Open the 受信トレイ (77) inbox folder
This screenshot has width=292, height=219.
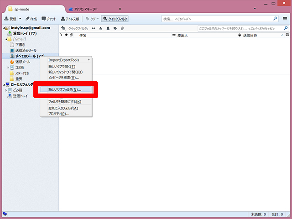(25, 33)
